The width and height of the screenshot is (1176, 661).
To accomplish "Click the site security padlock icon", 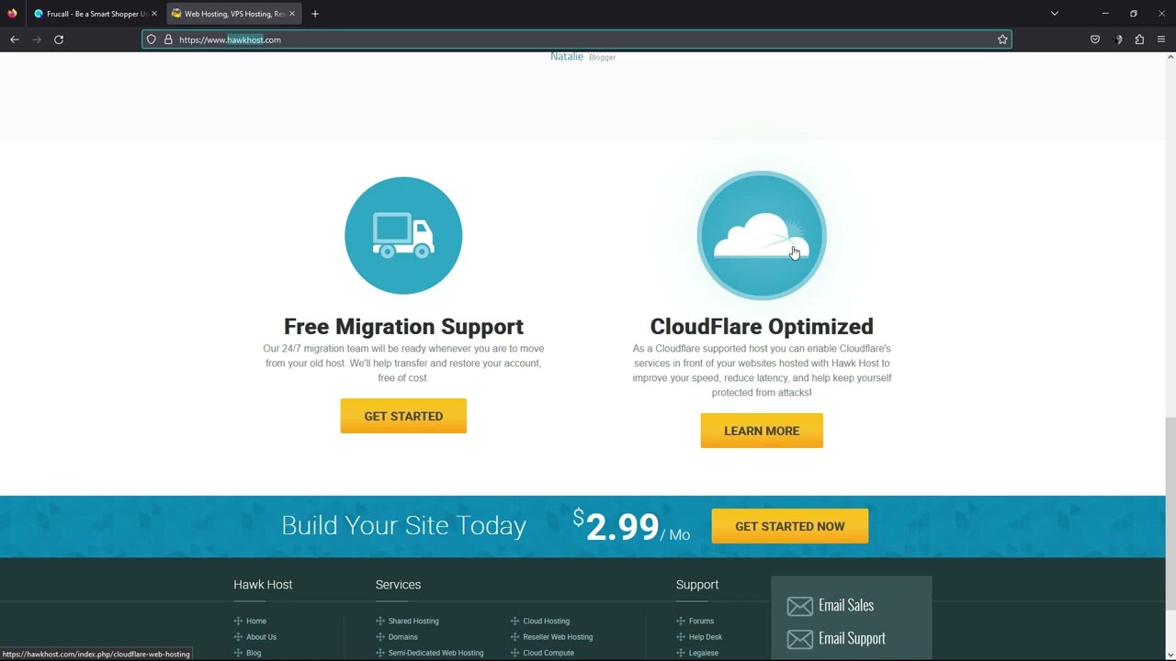I will [x=168, y=39].
